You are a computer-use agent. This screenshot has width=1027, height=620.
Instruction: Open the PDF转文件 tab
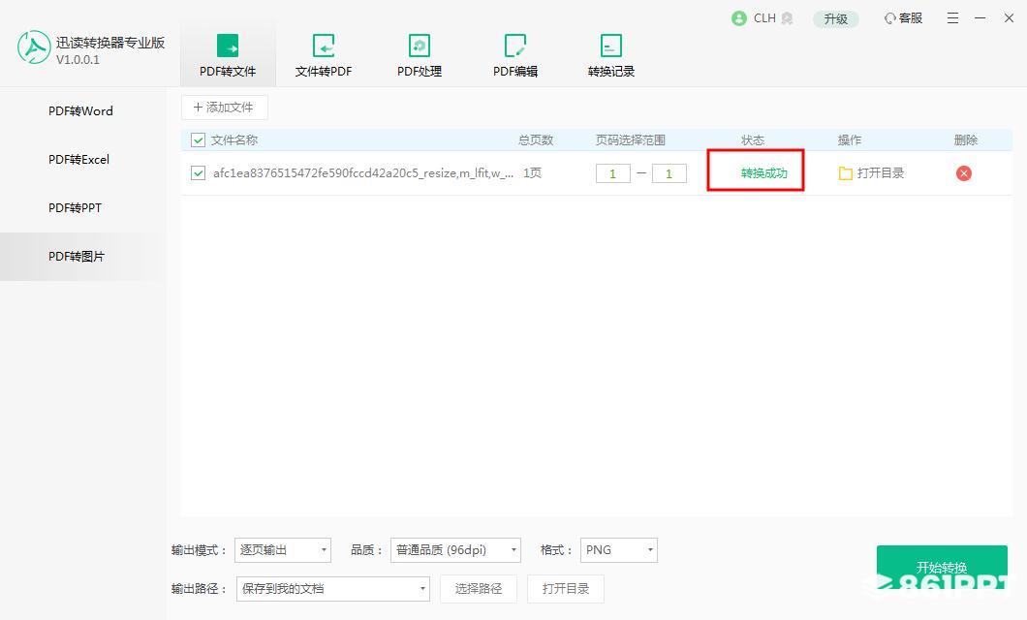click(x=228, y=55)
